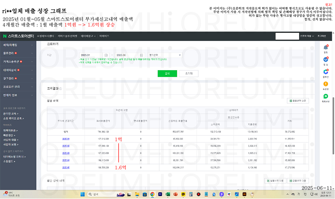Viewport: 335px width, 199px height.
Task: Open Adobe Premiere Pro from taskbar
Action: (160, 194)
